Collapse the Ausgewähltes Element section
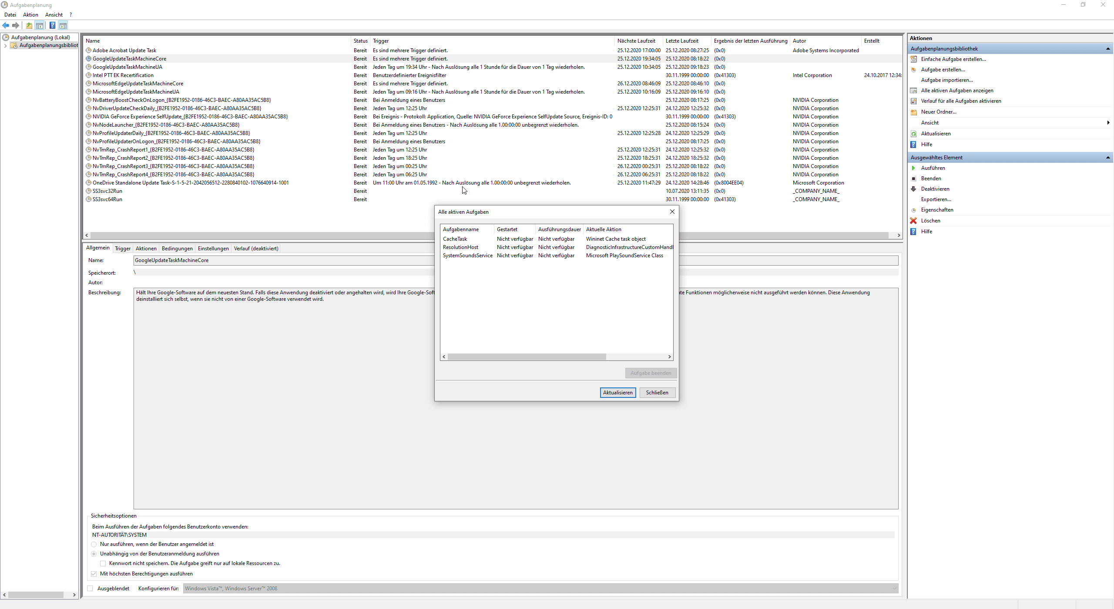1114x609 pixels. click(x=1107, y=158)
